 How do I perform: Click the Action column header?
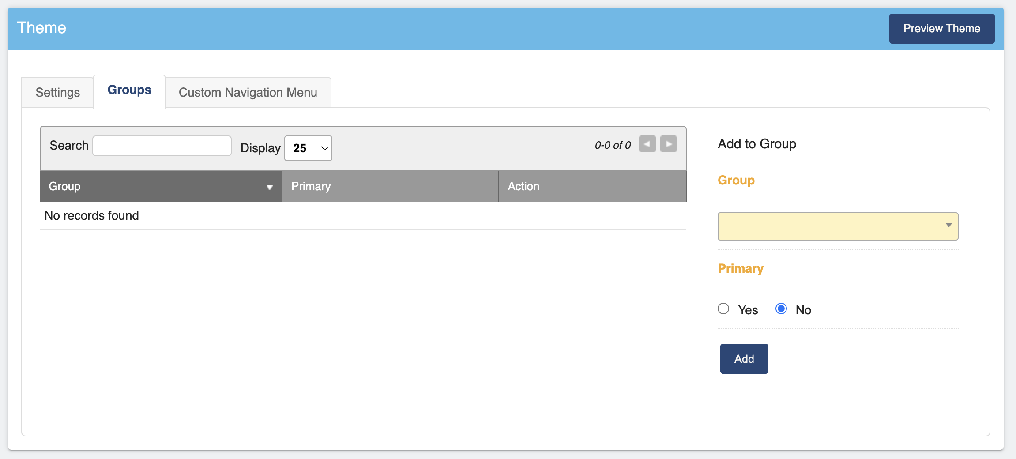tap(592, 186)
